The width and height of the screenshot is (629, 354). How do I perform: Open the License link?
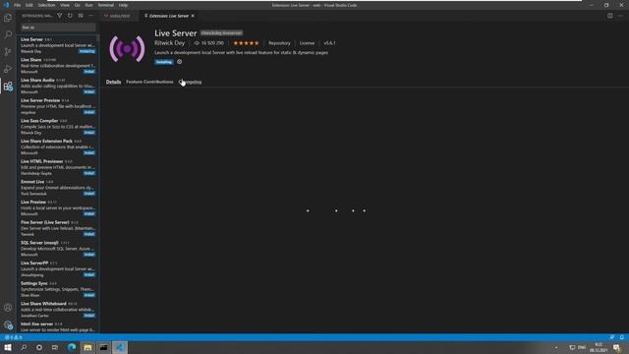[x=307, y=43]
